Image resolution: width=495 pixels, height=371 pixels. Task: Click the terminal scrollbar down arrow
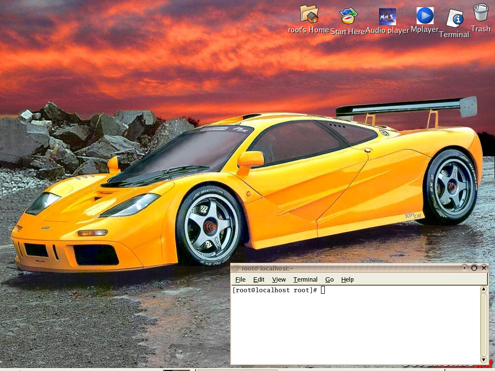pyautogui.click(x=483, y=360)
